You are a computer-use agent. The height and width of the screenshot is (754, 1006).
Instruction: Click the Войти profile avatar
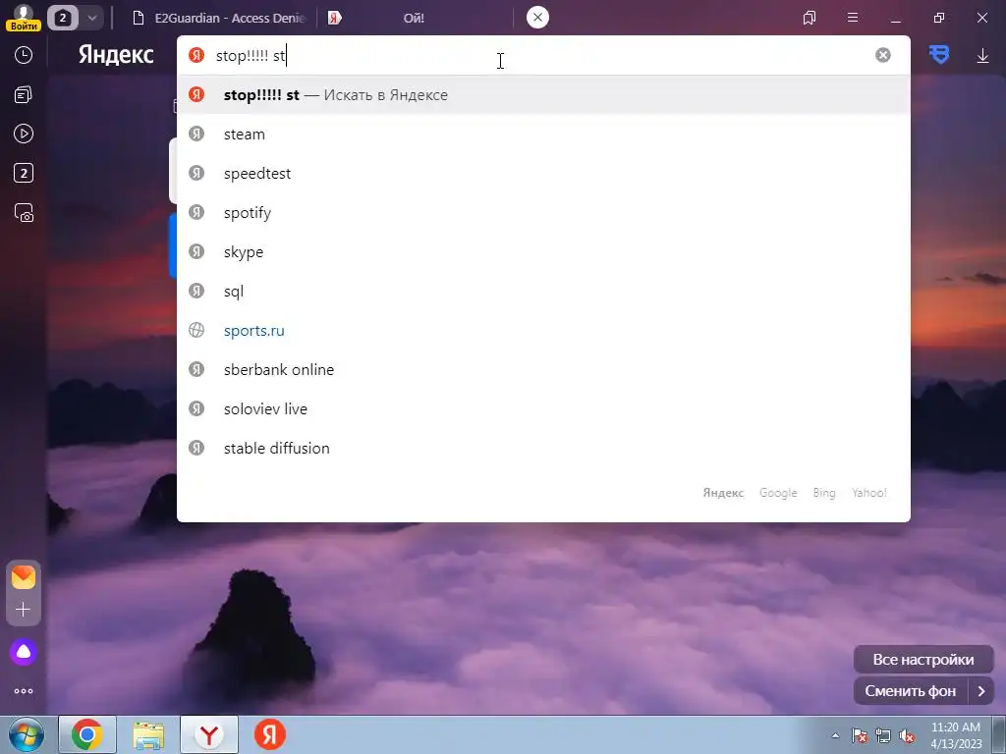click(24, 18)
